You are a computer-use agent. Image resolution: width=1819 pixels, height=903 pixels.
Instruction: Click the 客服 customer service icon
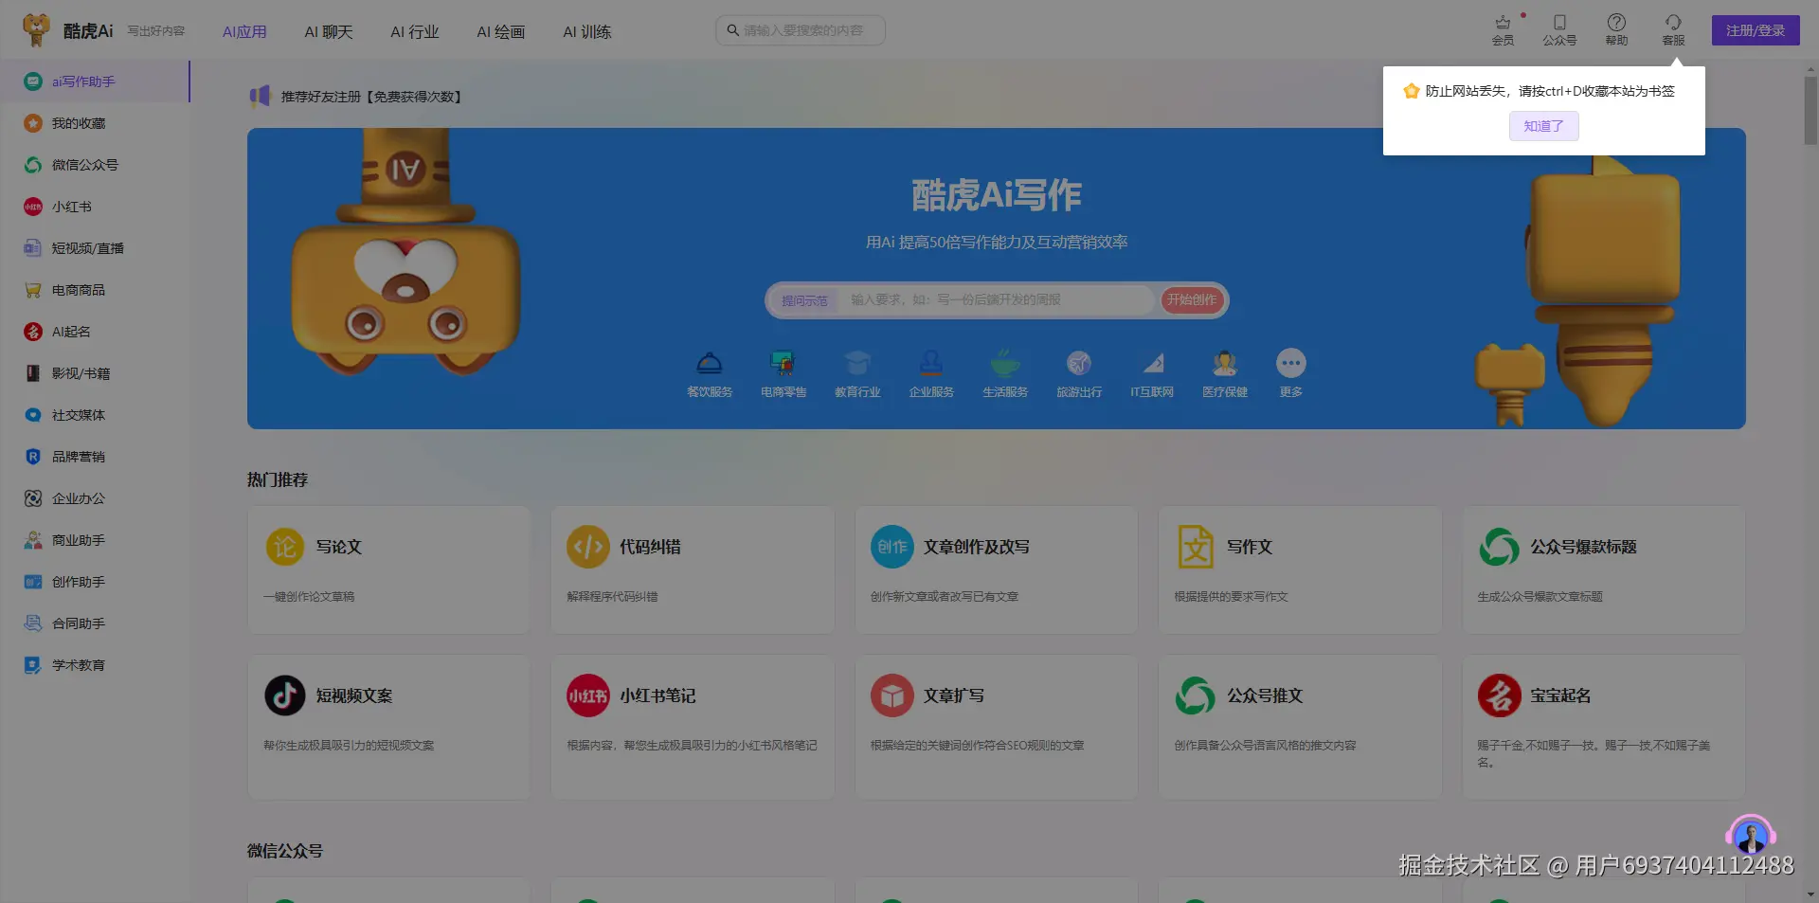click(x=1673, y=29)
